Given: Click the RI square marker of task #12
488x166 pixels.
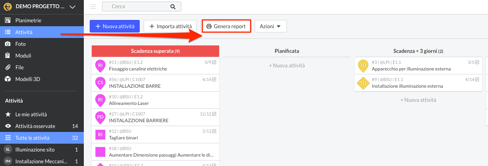Looking at the screenshot, I should pyautogui.click(x=100, y=135).
